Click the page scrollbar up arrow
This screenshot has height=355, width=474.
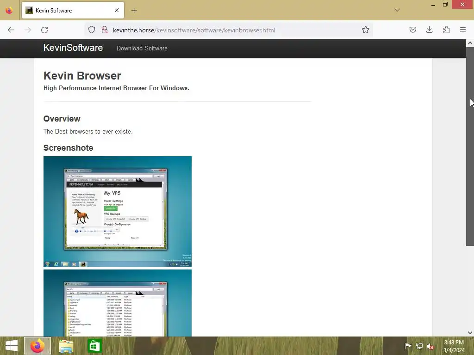tap(470, 43)
